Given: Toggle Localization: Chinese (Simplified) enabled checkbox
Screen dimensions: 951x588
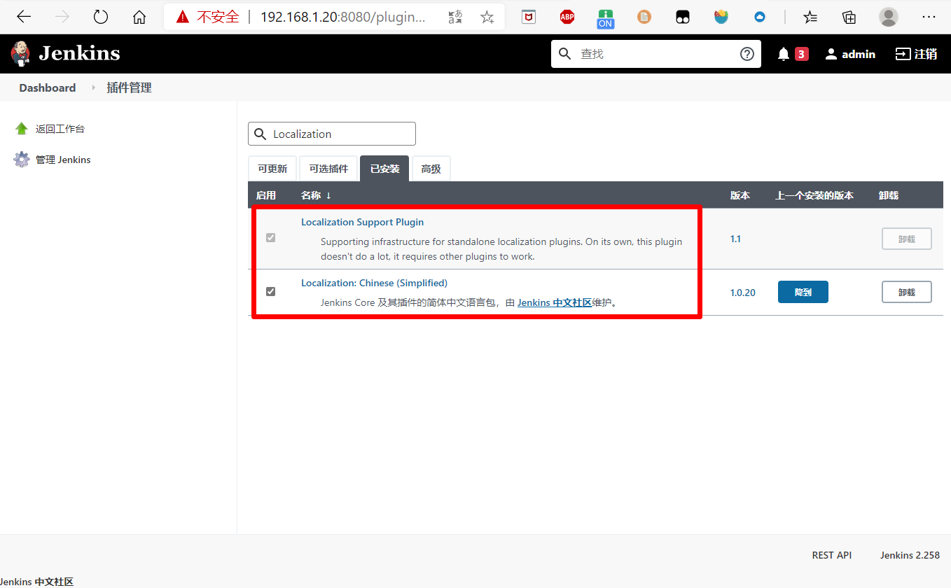Looking at the screenshot, I should click(270, 291).
